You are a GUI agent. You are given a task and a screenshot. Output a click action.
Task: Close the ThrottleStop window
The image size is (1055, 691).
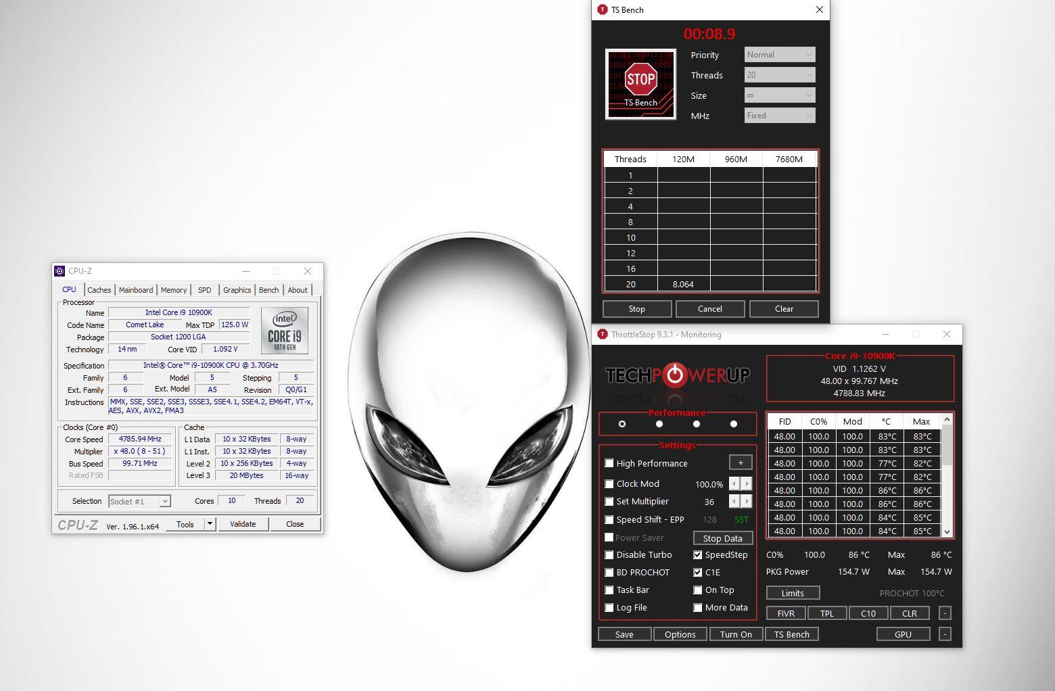pyautogui.click(x=947, y=334)
